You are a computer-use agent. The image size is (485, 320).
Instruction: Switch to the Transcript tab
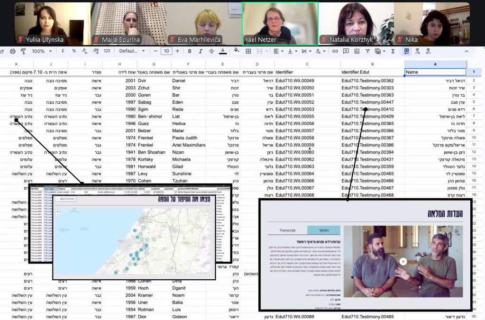point(287,230)
